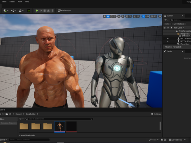Screen dimensions: 191x143
Task: Click the visibility eye column header
Action: [165, 28]
